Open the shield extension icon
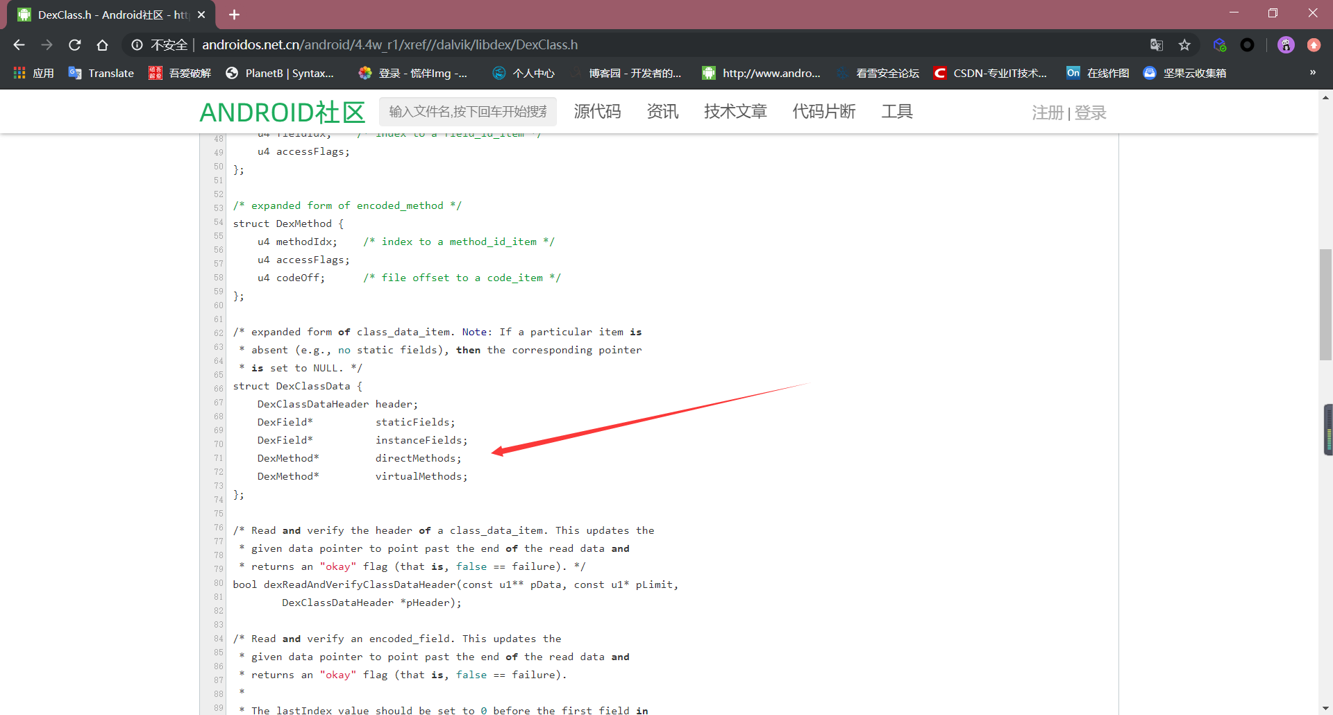1333x715 pixels. click(1220, 45)
